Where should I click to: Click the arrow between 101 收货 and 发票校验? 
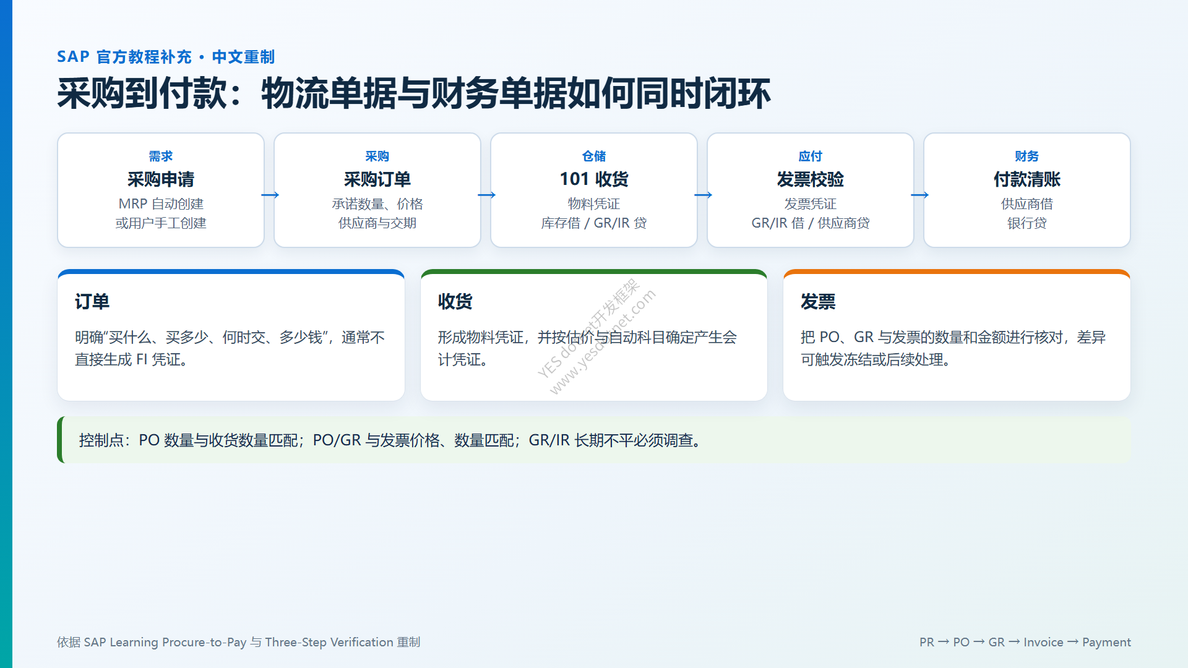click(x=704, y=195)
